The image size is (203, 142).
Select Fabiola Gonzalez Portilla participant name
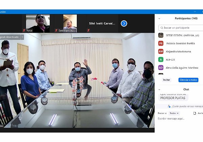[x=181, y=44]
